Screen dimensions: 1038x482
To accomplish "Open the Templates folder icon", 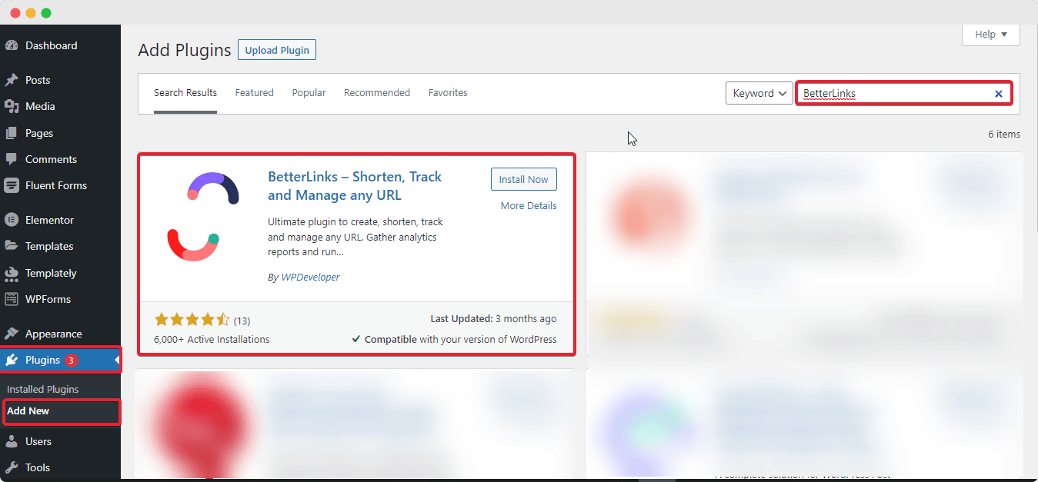I will pos(12,246).
